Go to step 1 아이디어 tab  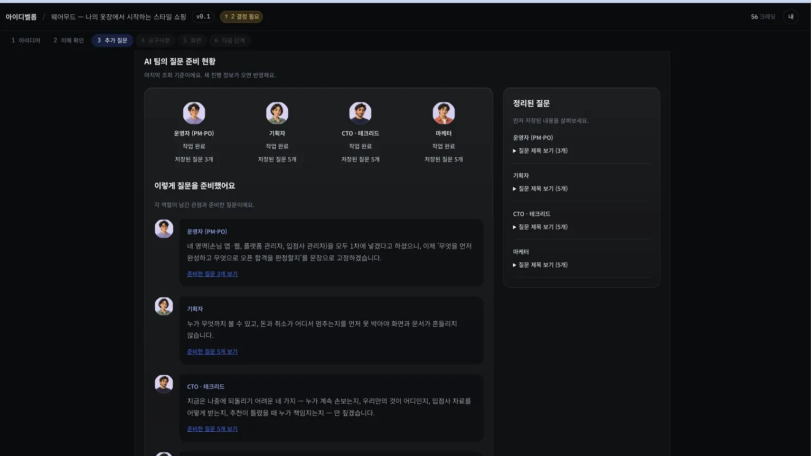[25, 41]
